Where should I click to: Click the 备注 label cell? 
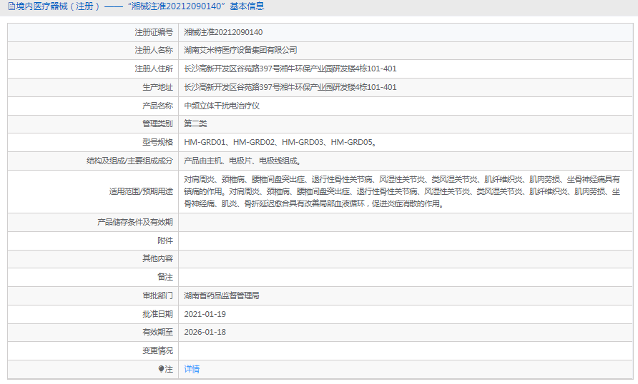tap(93, 277)
